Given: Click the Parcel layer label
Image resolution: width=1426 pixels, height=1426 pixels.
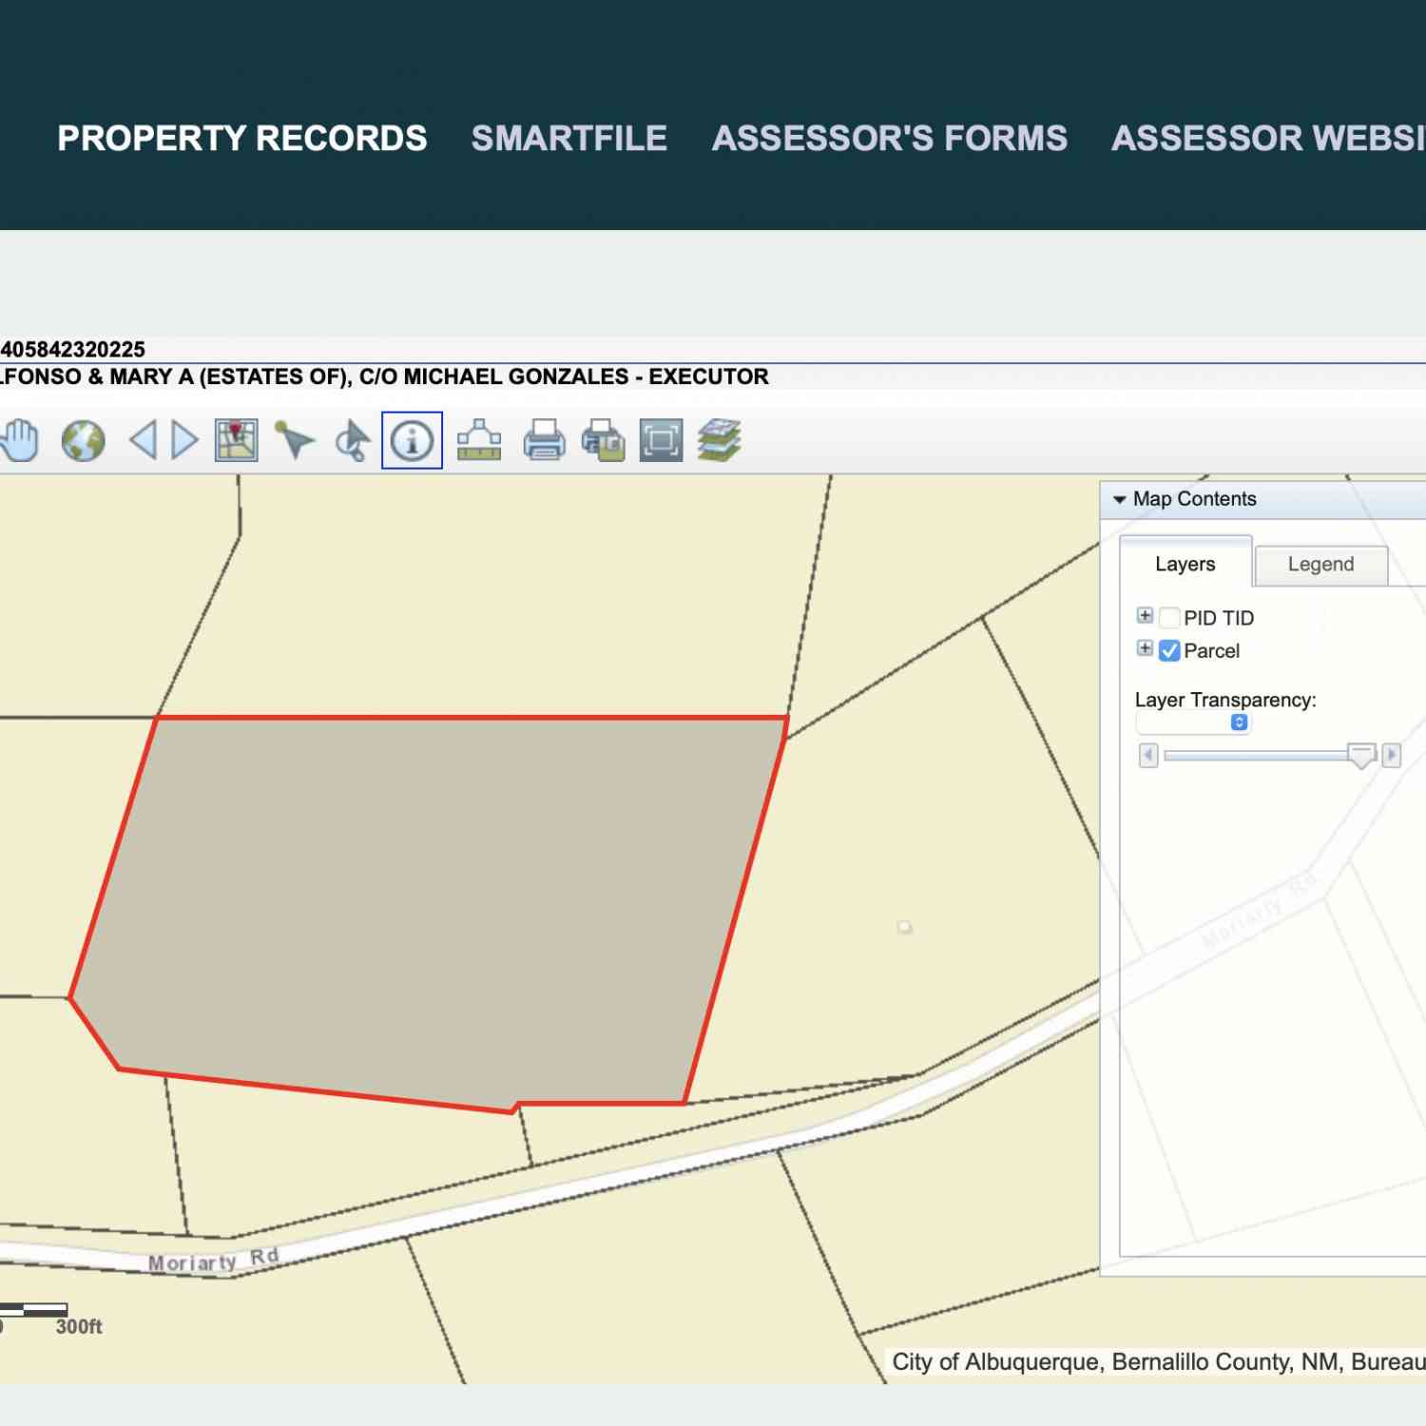Looking at the screenshot, I should coord(1211,651).
